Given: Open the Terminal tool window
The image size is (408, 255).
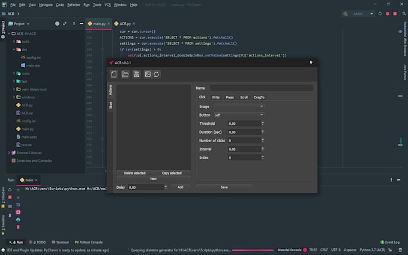Looking at the screenshot, I should pyautogui.click(x=60, y=242).
